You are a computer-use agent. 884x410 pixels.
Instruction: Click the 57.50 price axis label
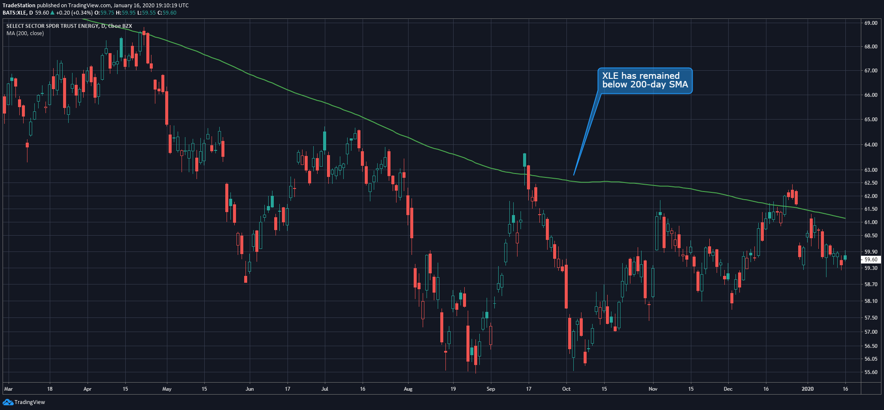tap(871, 318)
